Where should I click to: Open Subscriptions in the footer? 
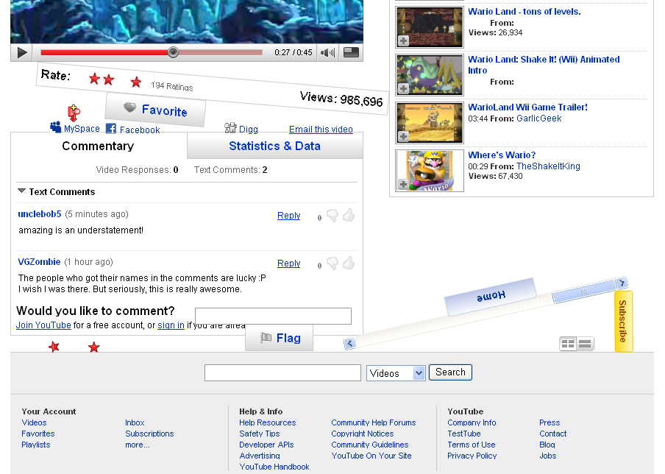pyautogui.click(x=149, y=434)
